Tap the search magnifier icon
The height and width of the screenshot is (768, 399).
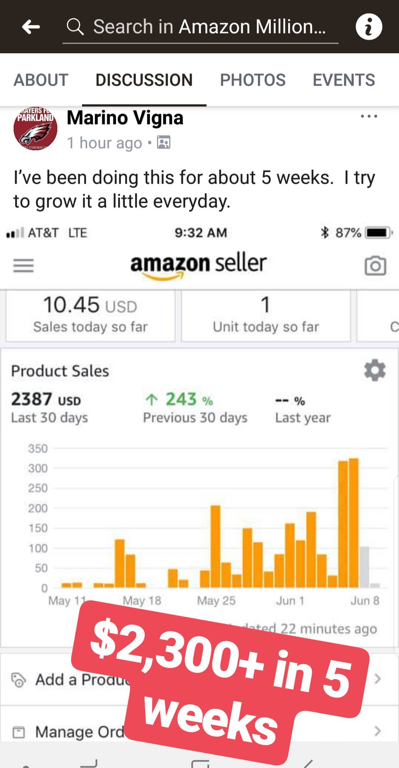pos(75,27)
